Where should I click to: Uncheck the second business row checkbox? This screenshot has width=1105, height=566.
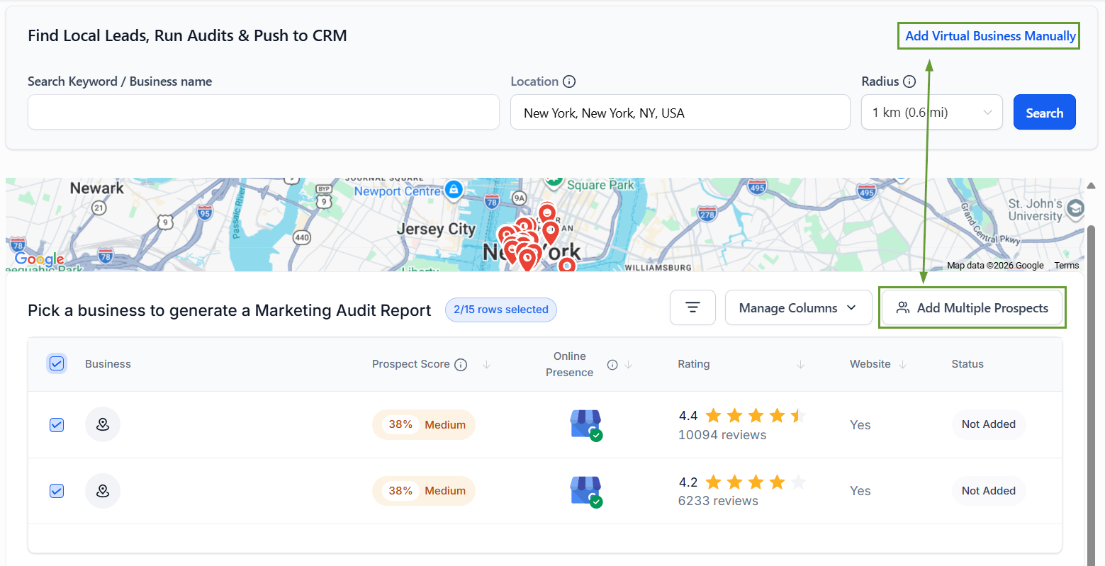coord(57,491)
